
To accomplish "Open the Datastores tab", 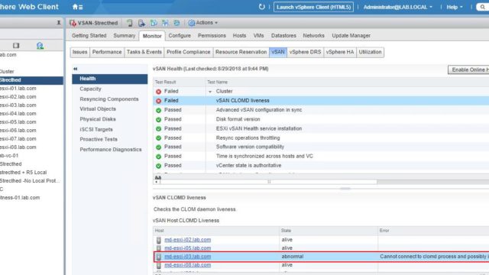I will tap(283, 36).
